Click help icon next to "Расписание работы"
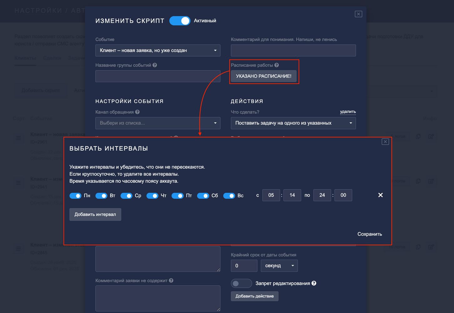 coord(277,65)
